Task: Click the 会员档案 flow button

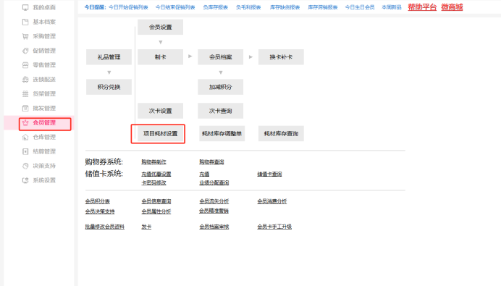Action: click(x=221, y=57)
